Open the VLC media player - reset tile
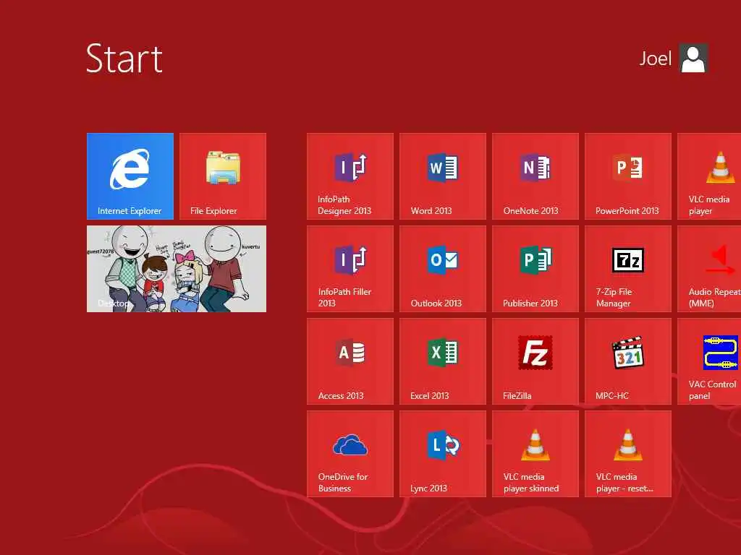The width and height of the screenshot is (741, 555). click(627, 454)
